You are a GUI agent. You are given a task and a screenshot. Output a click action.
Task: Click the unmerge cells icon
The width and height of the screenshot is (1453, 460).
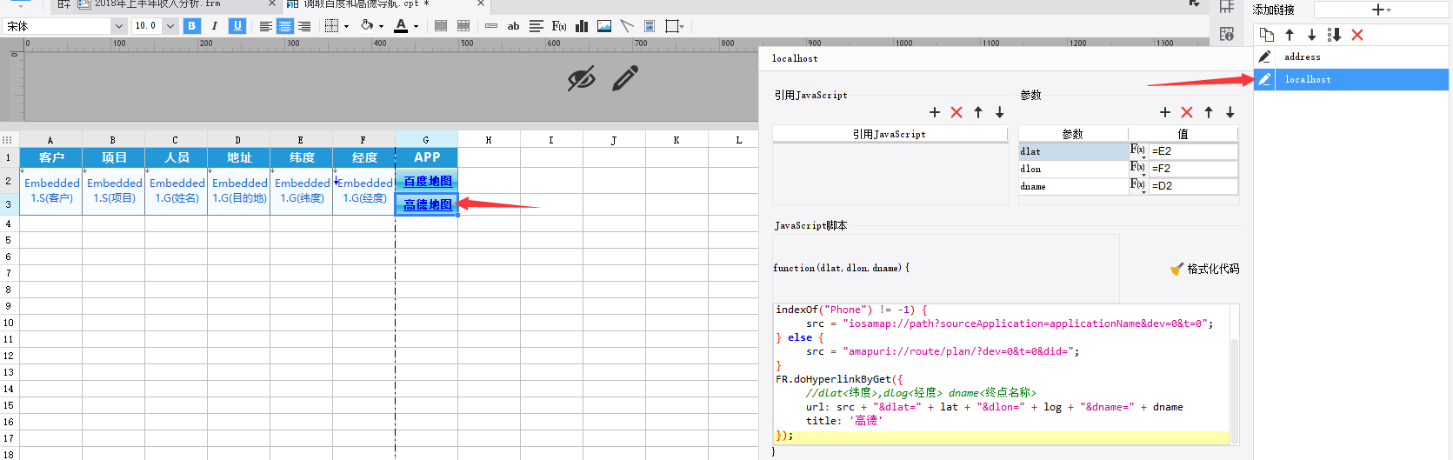click(463, 26)
